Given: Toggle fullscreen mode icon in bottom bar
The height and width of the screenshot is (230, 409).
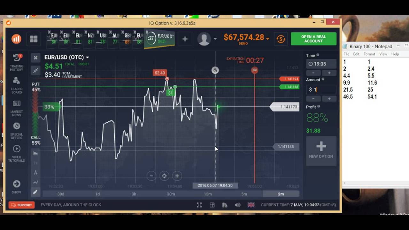Looking at the screenshot, I should tap(199, 205).
